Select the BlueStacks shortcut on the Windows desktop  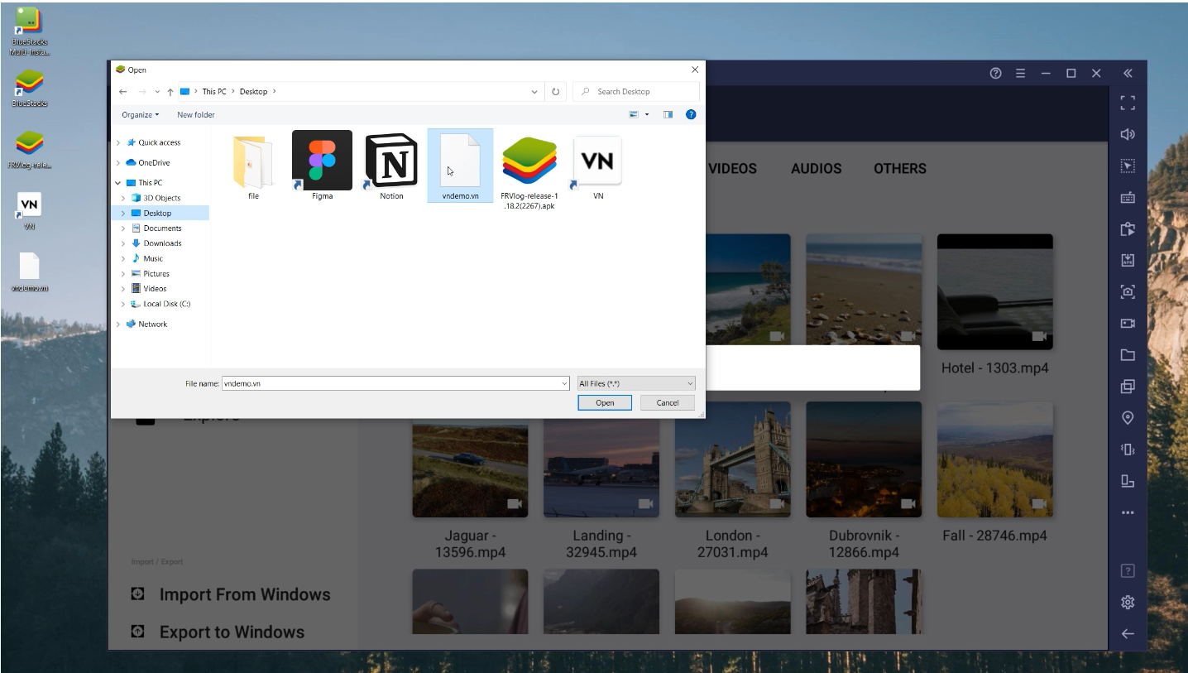29,89
